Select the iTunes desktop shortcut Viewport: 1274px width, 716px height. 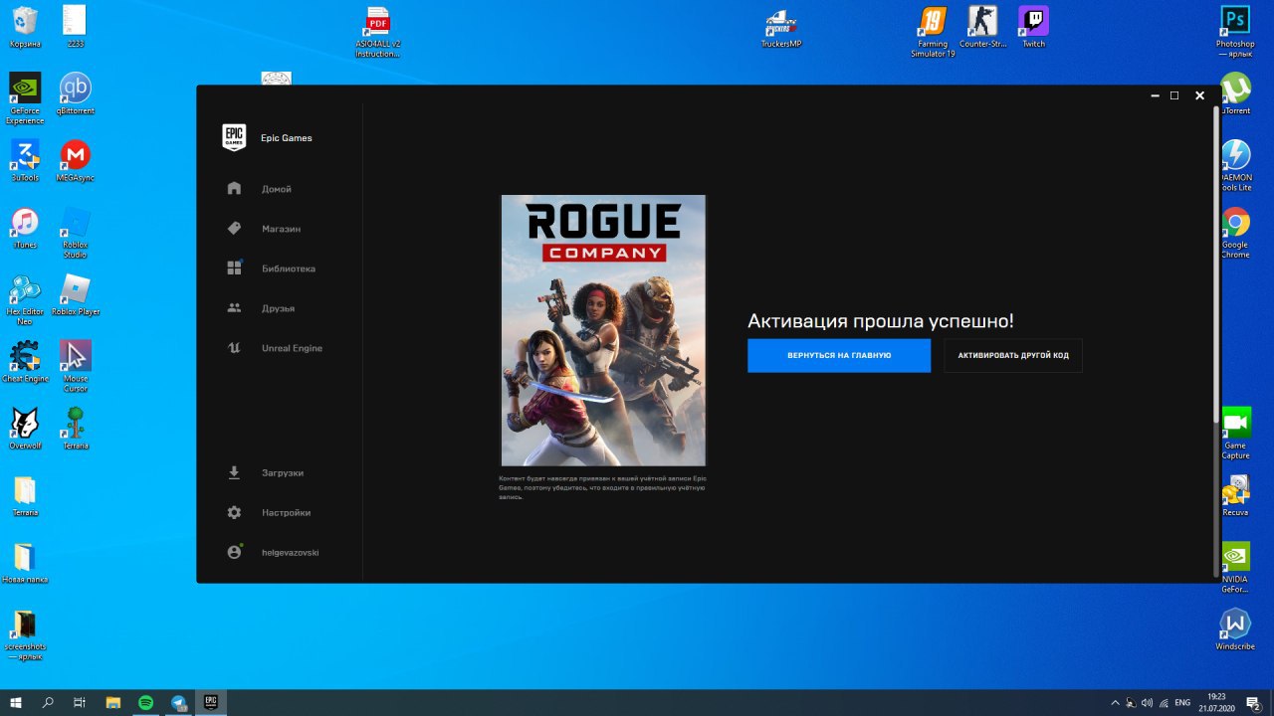tap(25, 227)
